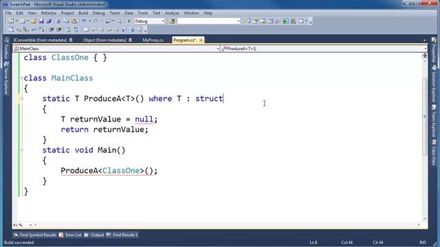This screenshot has width=440, height=247.
Task: Open the Refactor menu
Action: tap(49, 13)
